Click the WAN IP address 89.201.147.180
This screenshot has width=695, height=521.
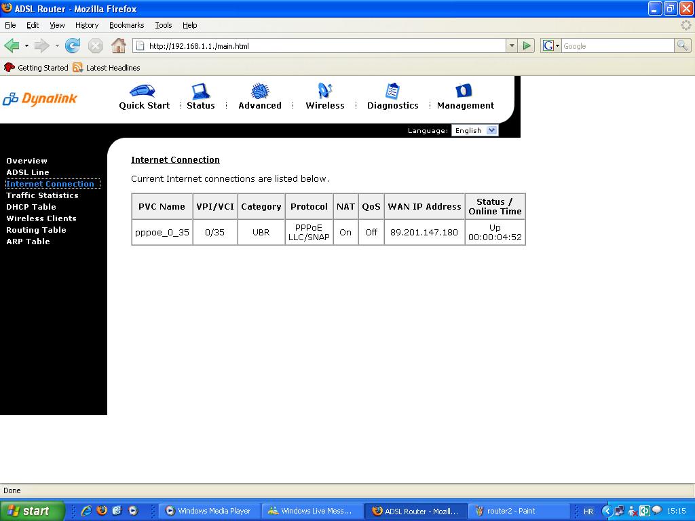coord(424,232)
